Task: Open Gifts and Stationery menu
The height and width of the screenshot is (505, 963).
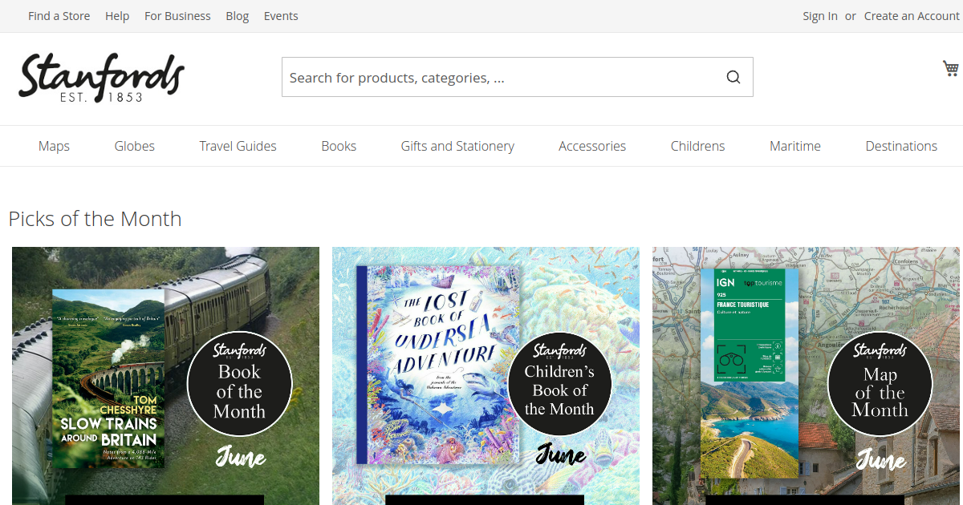Action: [x=457, y=146]
